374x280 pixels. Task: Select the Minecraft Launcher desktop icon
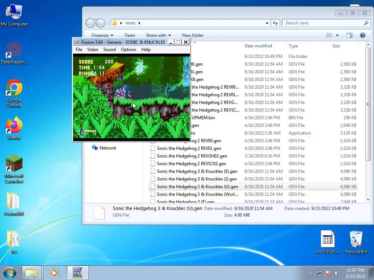pyautogui.click(x=14, y=169)
